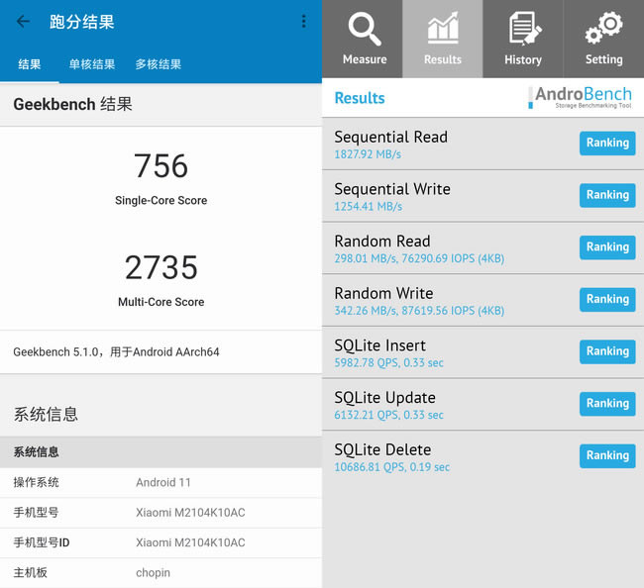Open the three-dot overflow menu
The width and height of the screenshot is (644, 588).
(303, 22)
